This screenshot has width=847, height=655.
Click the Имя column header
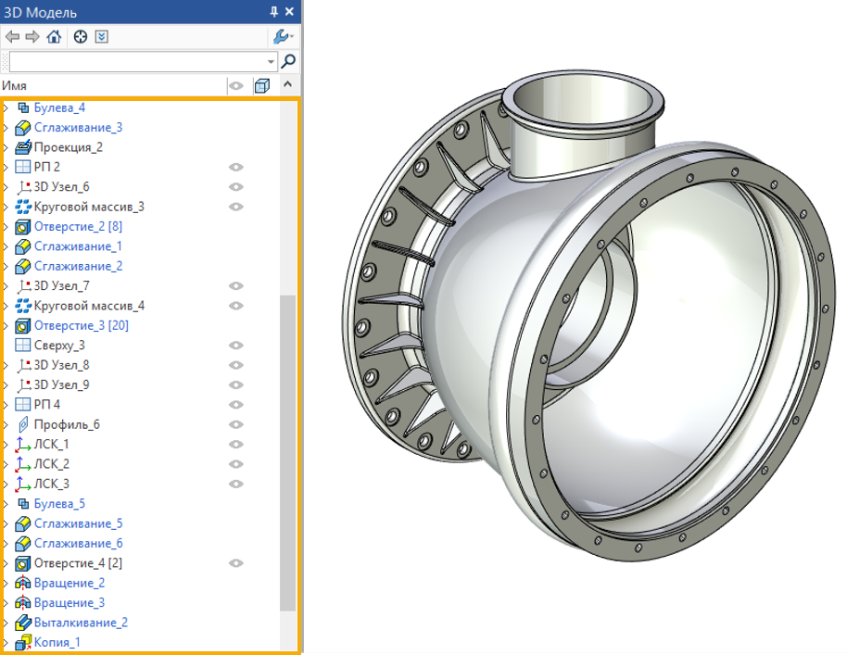coord(15,86)
